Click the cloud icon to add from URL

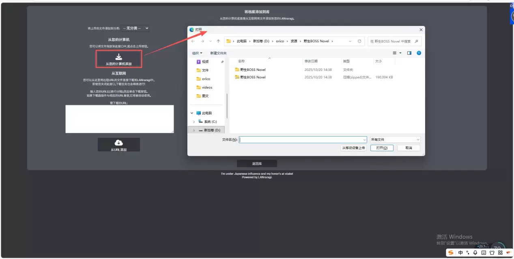pyautogui.click(x=118, y=143)
